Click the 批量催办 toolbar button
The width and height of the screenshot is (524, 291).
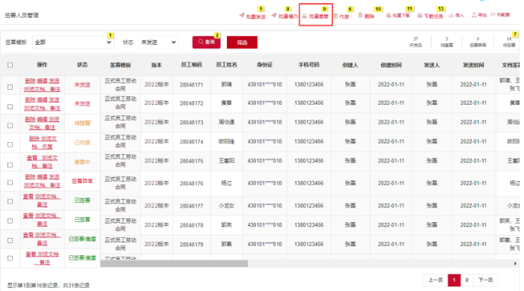[x=284, y=16]
